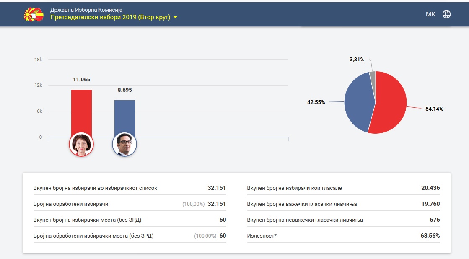Click the 54,14% pie label
Screen dimensions: 469x259
coord(434,109)
